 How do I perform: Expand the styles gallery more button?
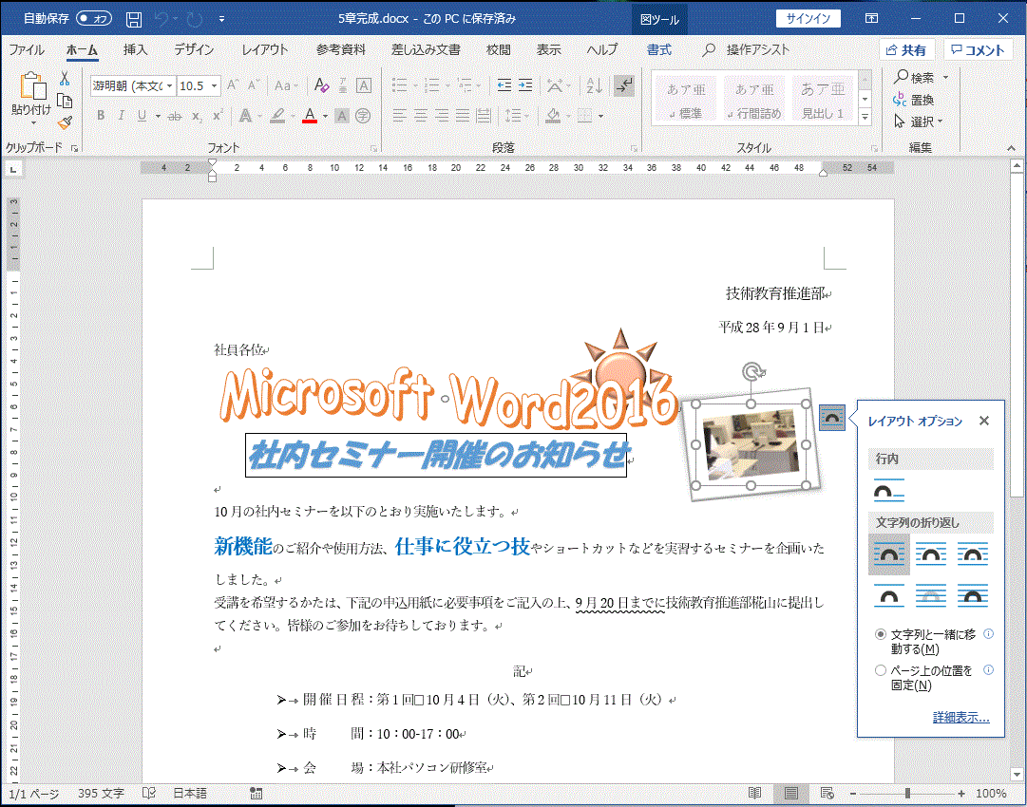click(865, 117)
